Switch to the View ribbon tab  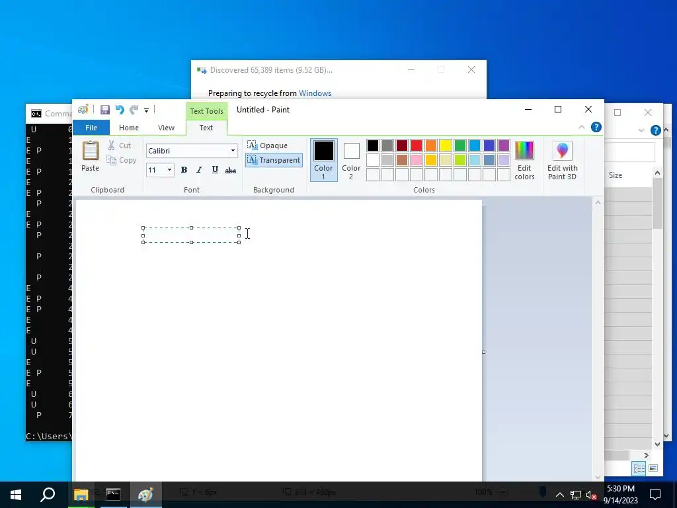[x=166, y=128]
